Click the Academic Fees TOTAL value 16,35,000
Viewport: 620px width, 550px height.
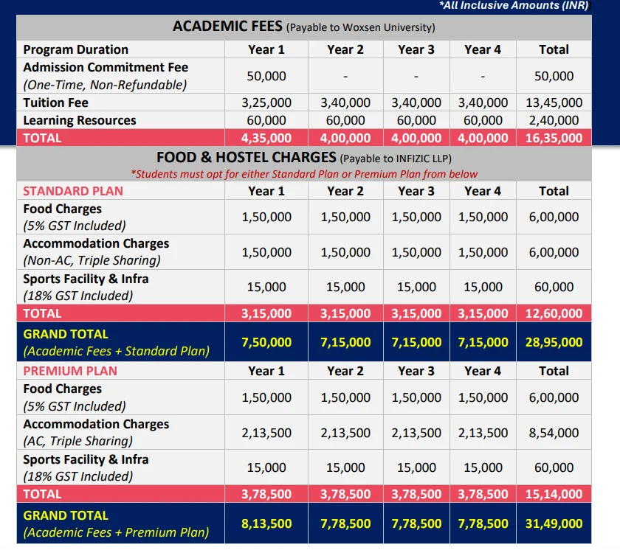(554, 138)
